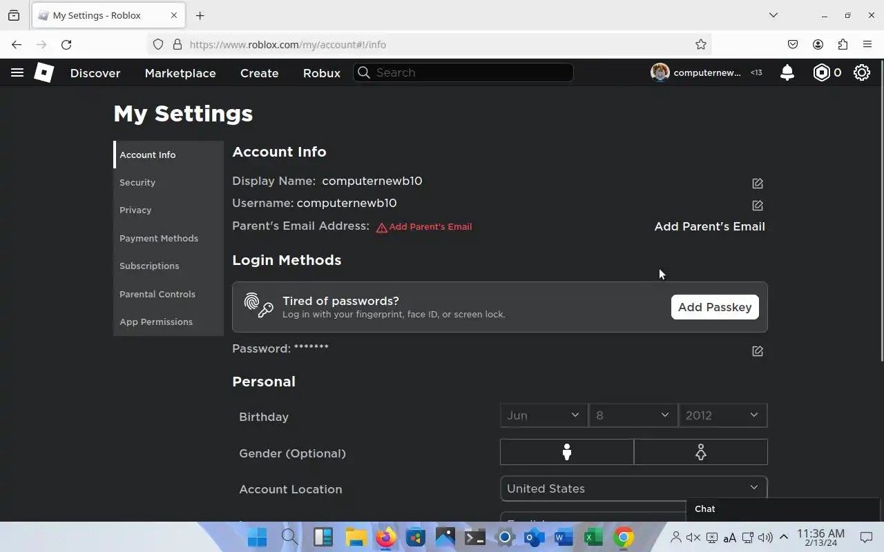Open the Robux balance icon

[x=821, y=72]
